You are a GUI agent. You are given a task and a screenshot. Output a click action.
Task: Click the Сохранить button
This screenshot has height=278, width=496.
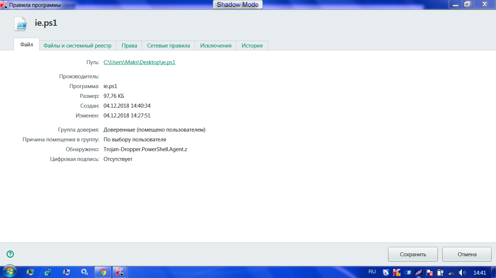(x=413, y=254)
